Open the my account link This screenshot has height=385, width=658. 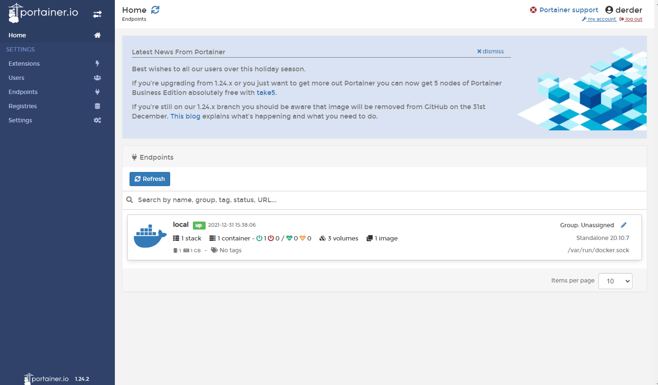[599, 19]
